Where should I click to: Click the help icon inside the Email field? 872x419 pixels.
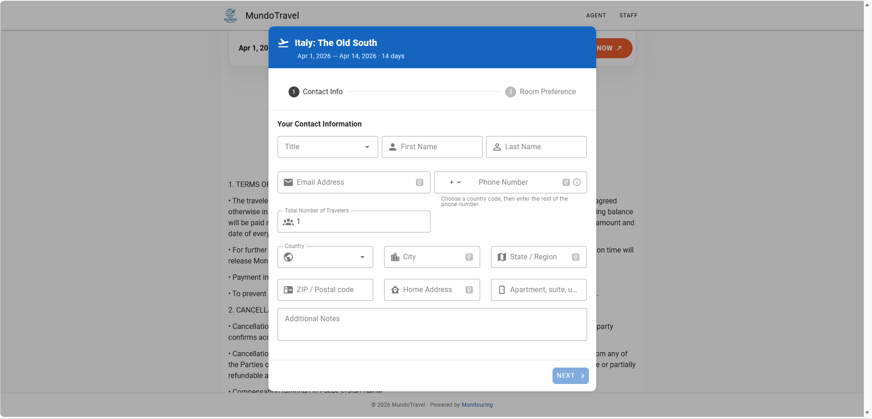(419, 182)
